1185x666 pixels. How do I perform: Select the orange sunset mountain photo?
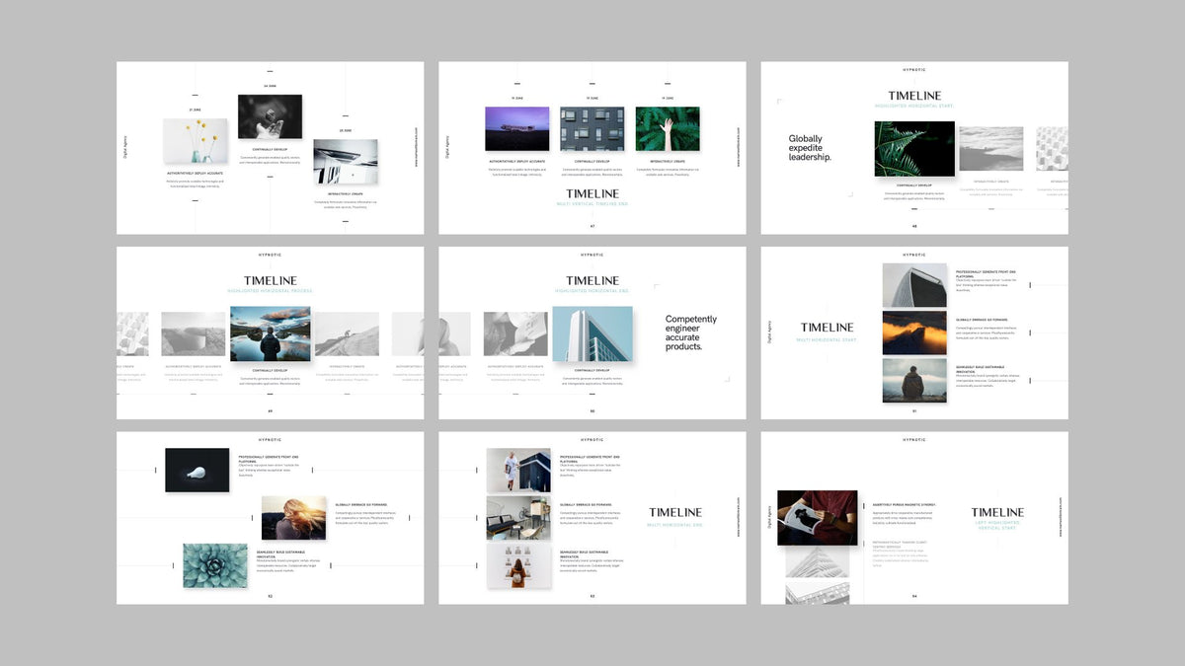pos(914,333)
